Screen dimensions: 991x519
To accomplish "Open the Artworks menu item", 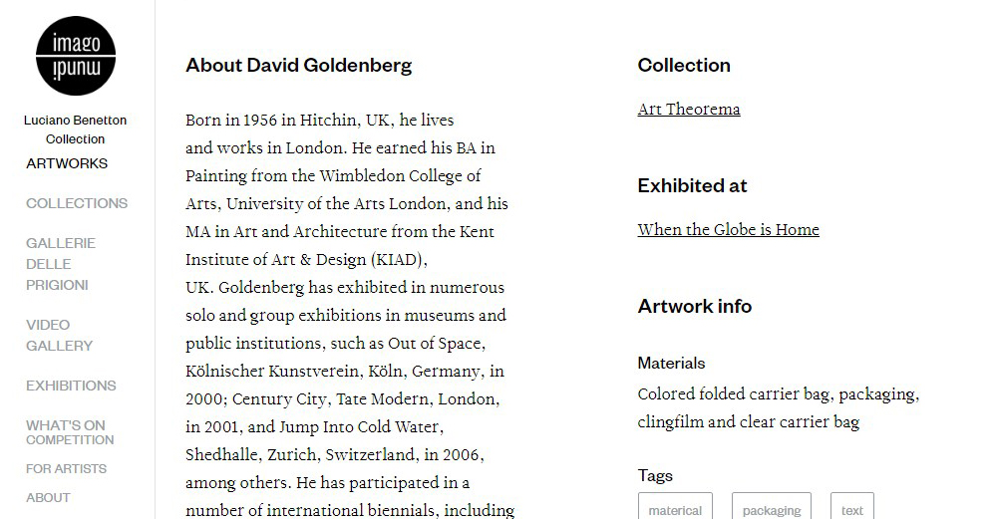I will coord(67,163).
